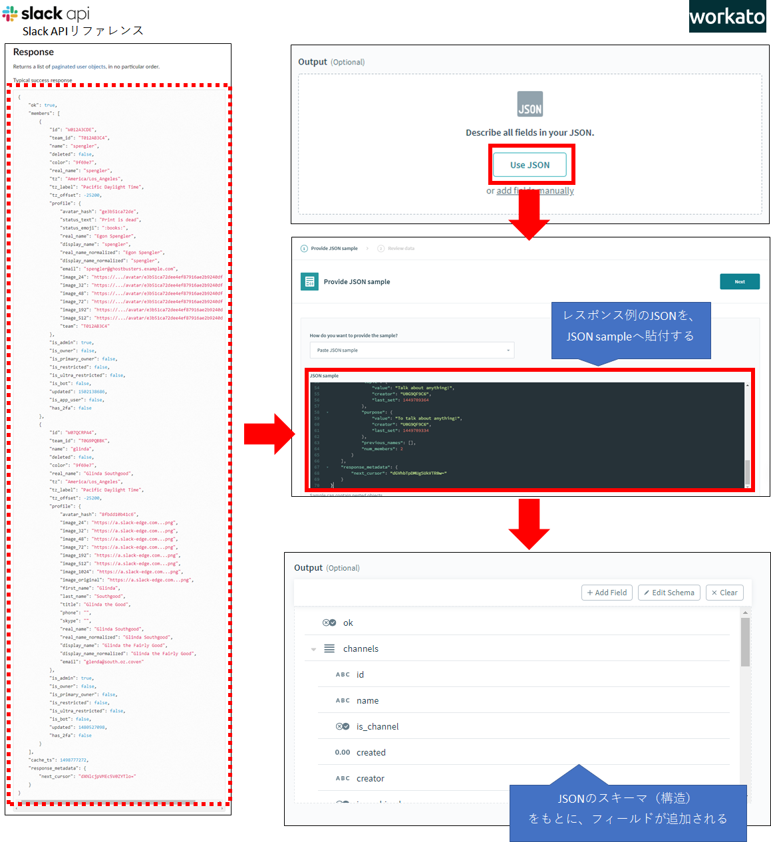The image size is (771, 842).
Task: Click the ABC type icon beside creator
Action: click(x=343, y=778)
